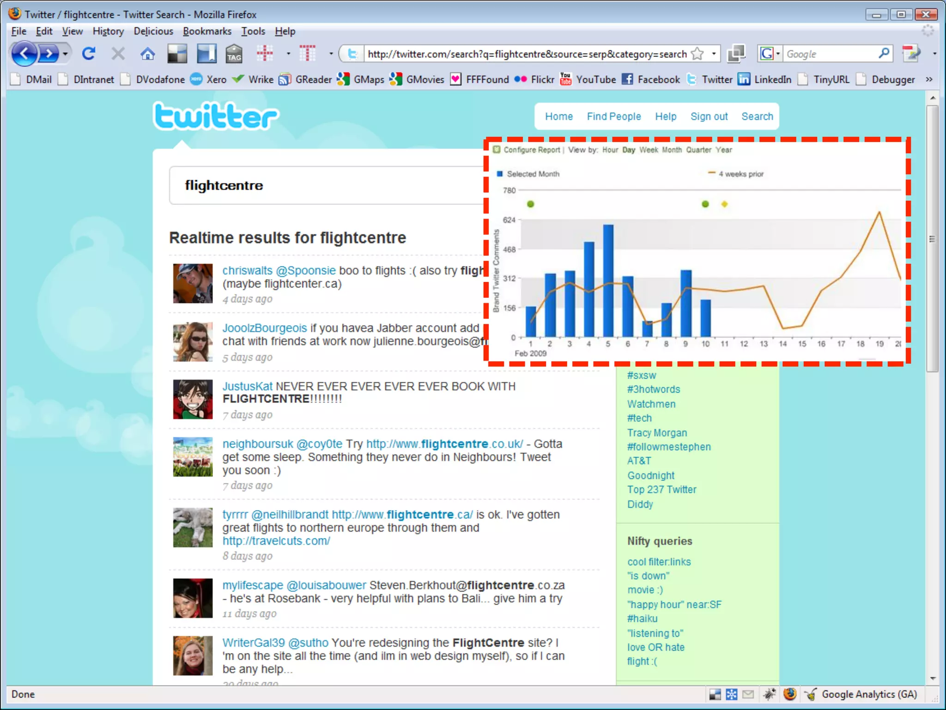This screenshot has width=946, height=710.
Task: Open the LinkedIn bookmark
Action: tap(764, 80)
